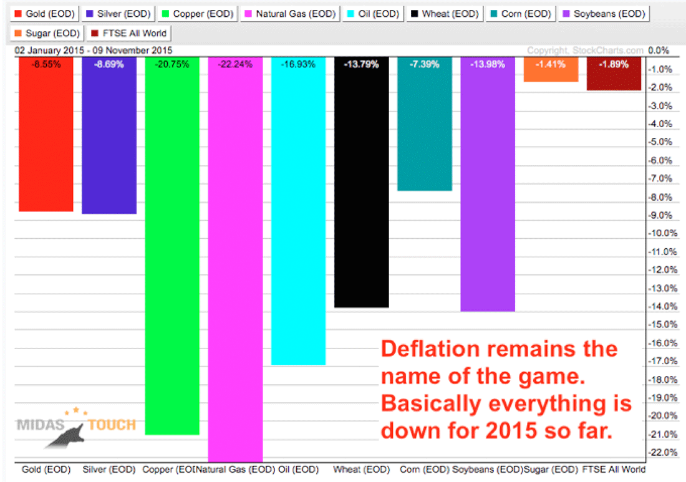Toggle the Corn (EOD) legend button
Image resolution: width=686 pixels, height=482 pixels.
tap(520, 14)
